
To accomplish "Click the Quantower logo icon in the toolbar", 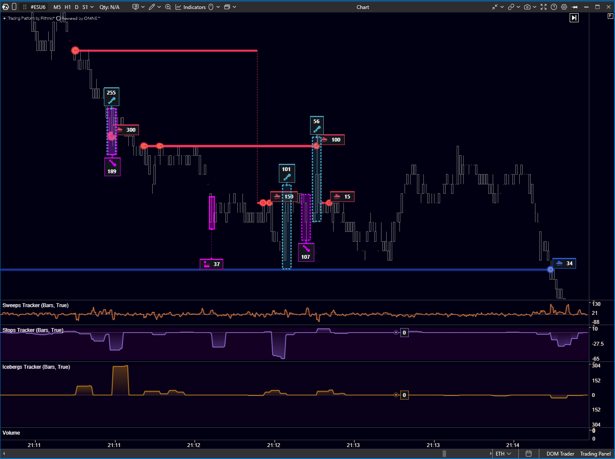I will pyautogui.click(x=6, y=7).
